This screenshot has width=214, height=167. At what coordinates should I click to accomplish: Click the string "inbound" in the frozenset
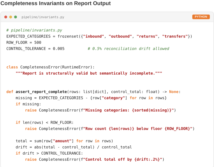point(93,36)
